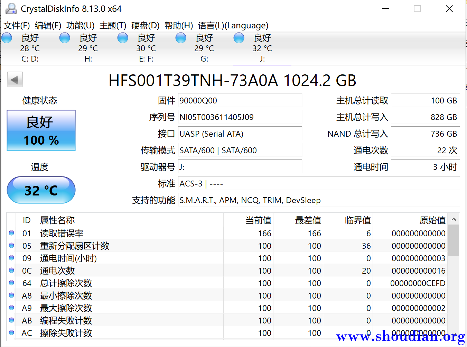Viewport: 467px width, 347px height.
Task: Click the supported features field with S.M.A.R.T.
Action: pyautogui.click(x=319, y=200)
